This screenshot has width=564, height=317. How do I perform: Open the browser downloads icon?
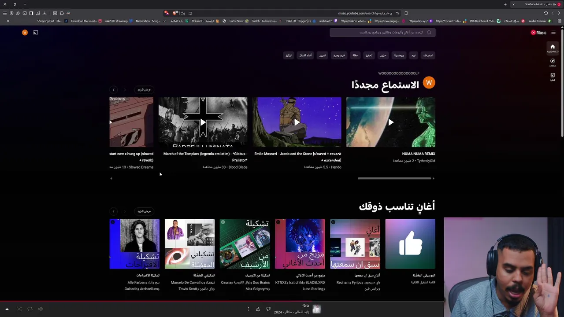click(45, 13)
